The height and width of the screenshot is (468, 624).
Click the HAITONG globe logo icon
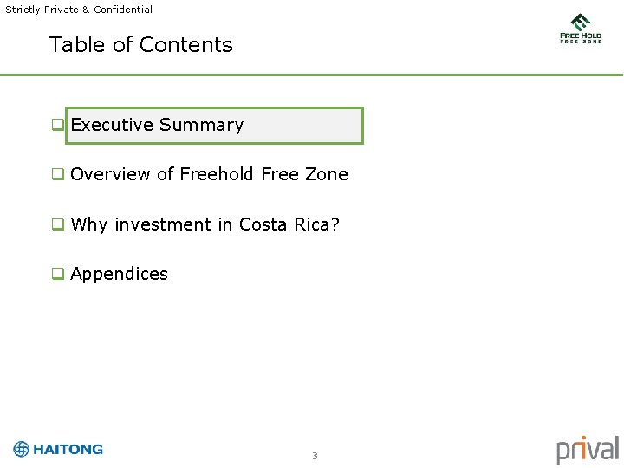coord(22,449)
